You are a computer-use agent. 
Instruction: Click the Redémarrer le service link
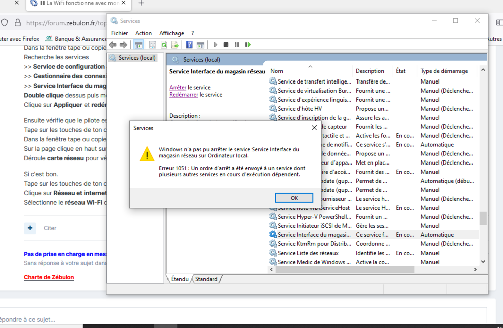point(184,95)
